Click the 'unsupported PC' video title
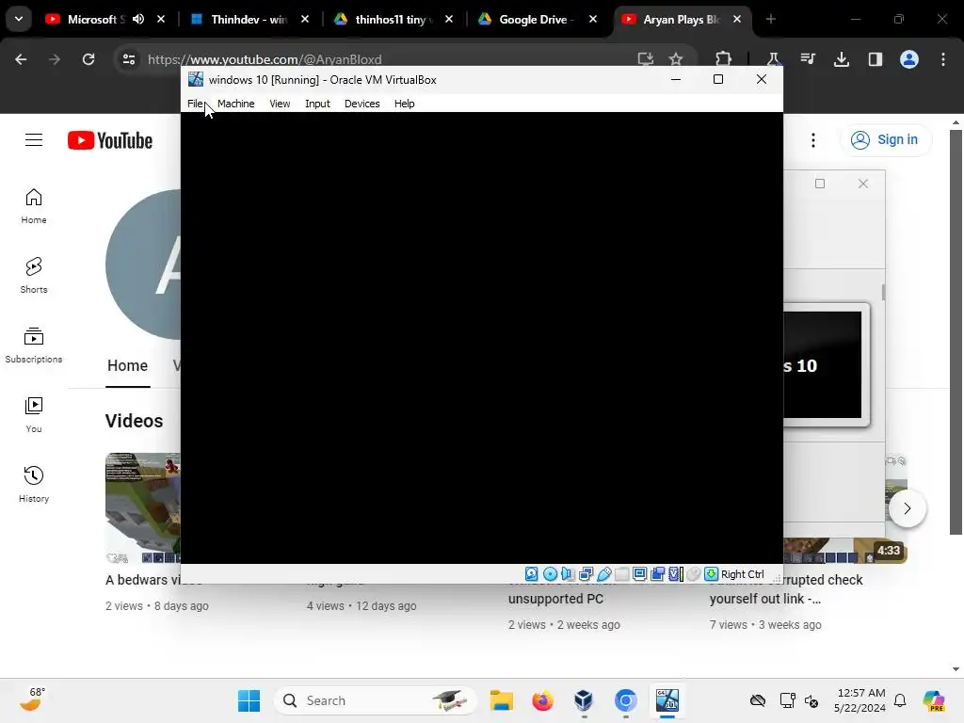964x723 pixels. tap(555, 599)
